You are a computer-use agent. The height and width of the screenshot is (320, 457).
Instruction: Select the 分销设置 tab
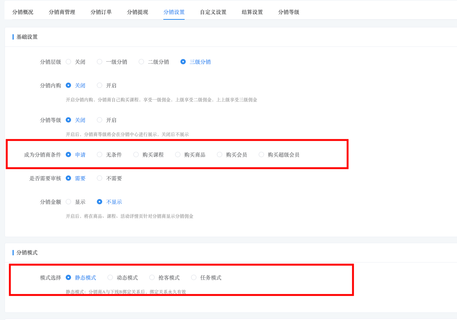pyautogui.click(x=174, y=12)
